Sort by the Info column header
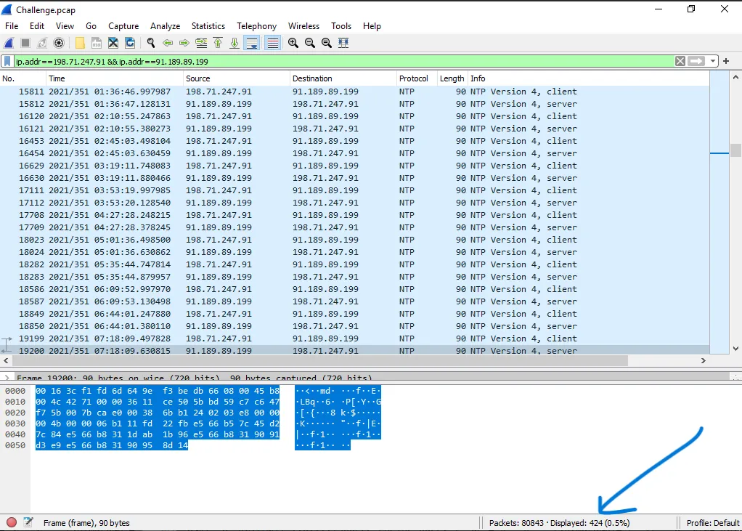 pos(589,78)
